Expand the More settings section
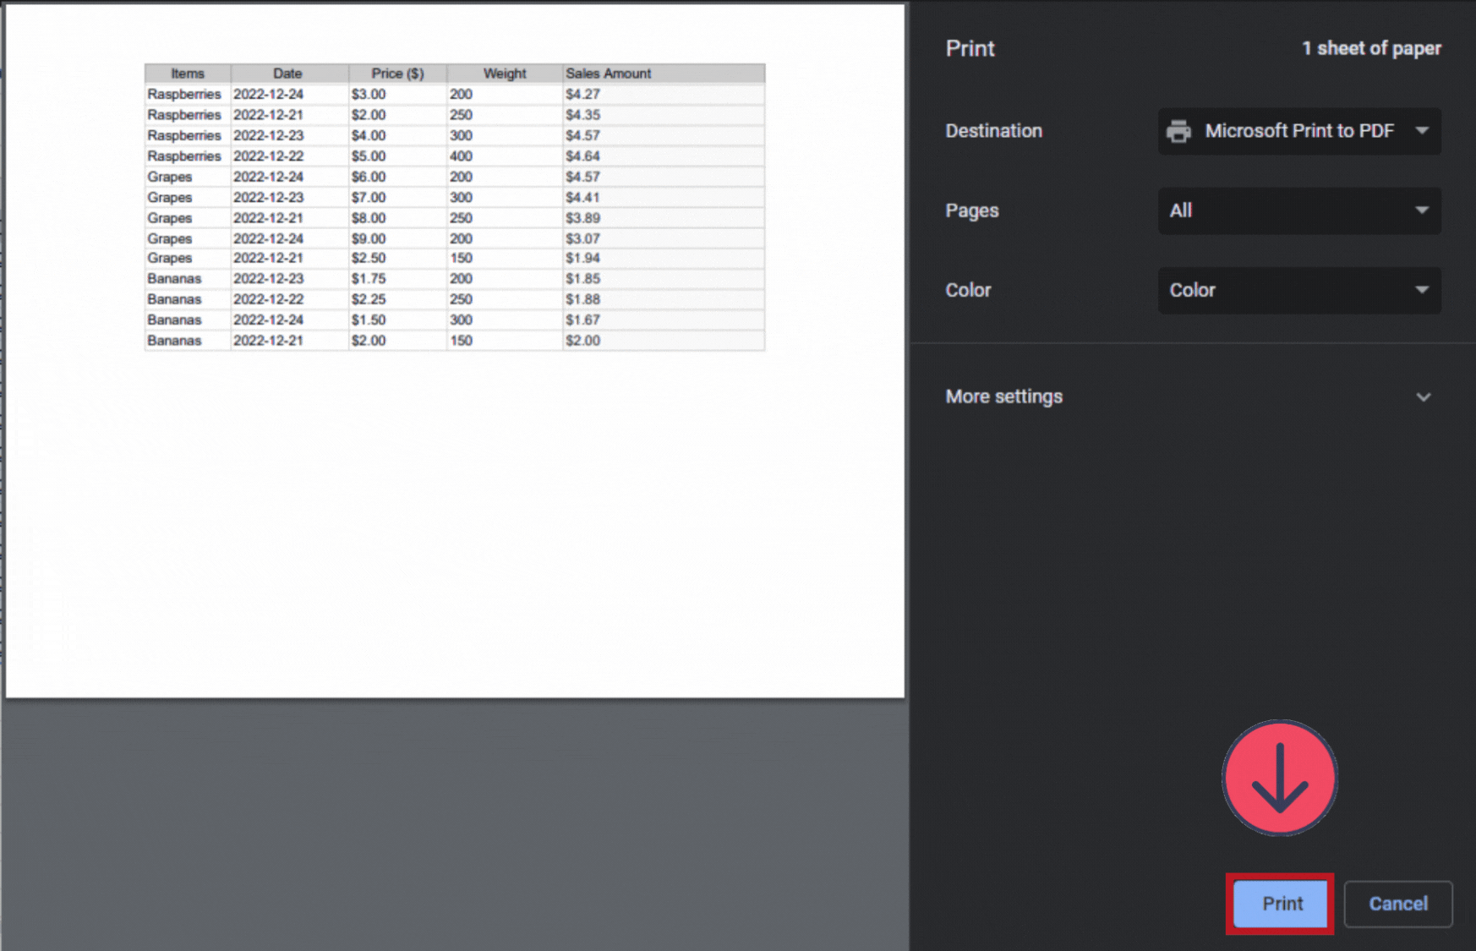1476x951 pixels. [x=1189, y=396]
